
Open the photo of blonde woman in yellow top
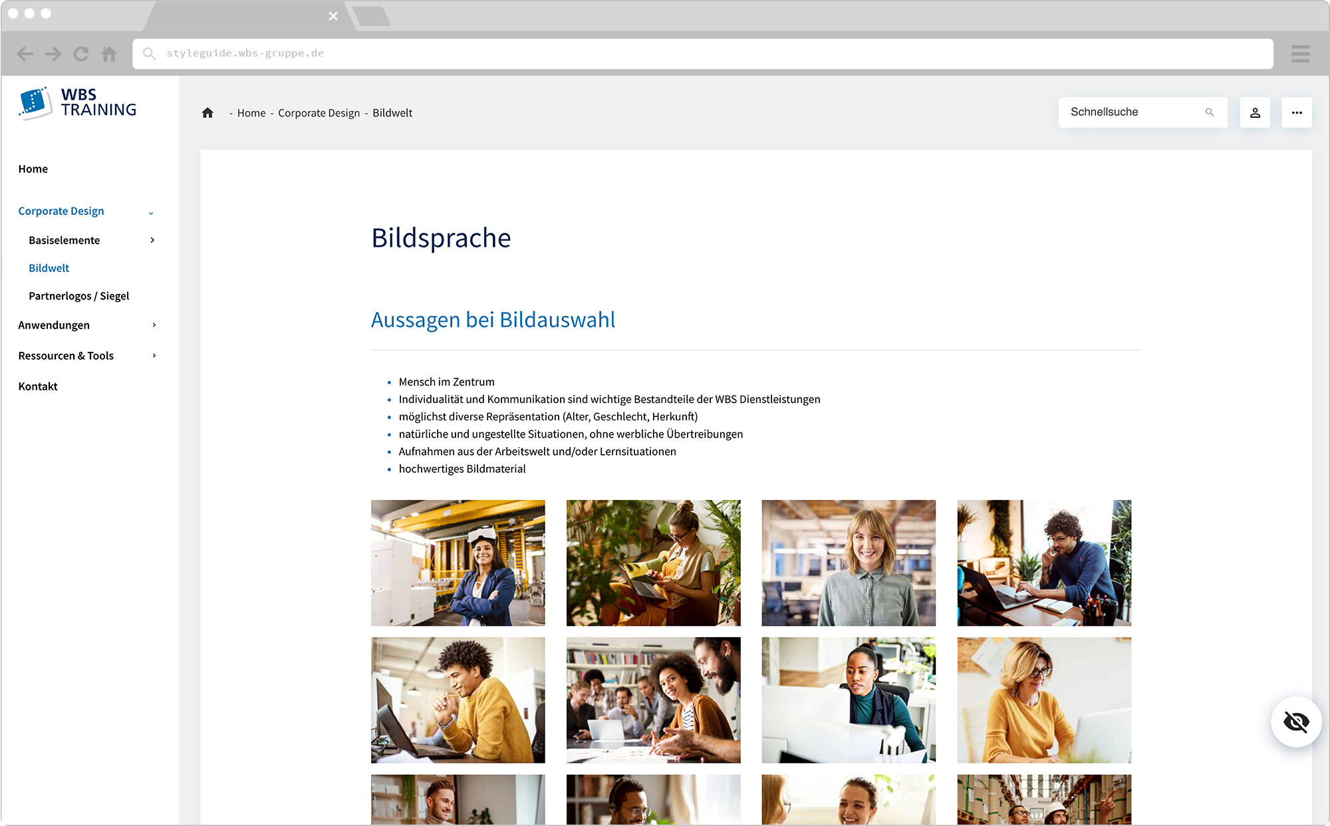pos(1044,700)
